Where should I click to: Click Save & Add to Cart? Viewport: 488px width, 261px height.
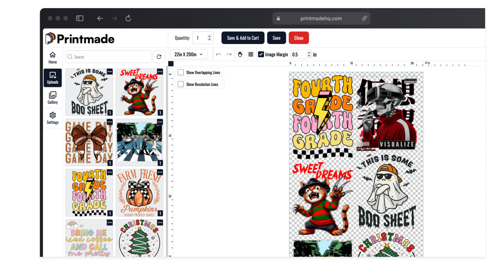coord(243,38)
